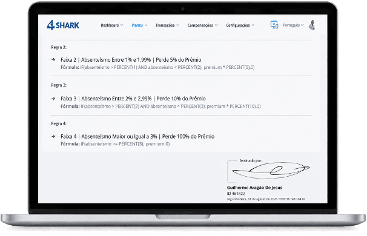Image resolution: width=367 pixels, height=236 pixels.
Task: Select the 'Regra 3:' label
Action: [59, 85]
